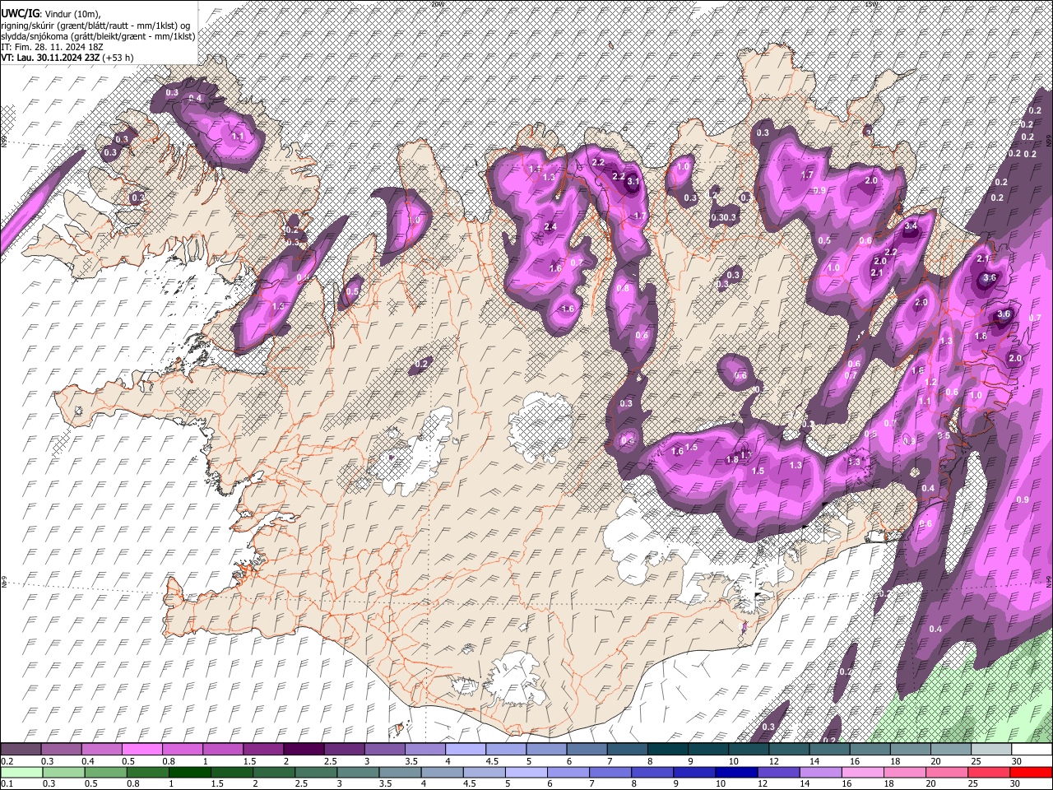Pick the darkest green swatch between 1 and 1.5
This screenshot has width=1053, height=790.
pos(190,772)
